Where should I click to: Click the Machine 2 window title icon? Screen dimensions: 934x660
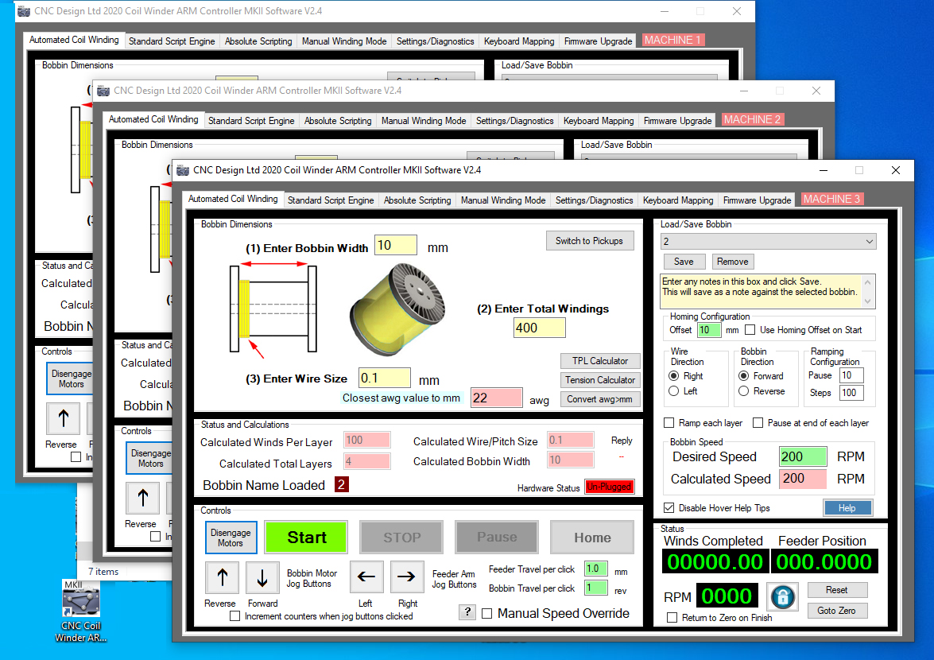(x=103, y=91)
